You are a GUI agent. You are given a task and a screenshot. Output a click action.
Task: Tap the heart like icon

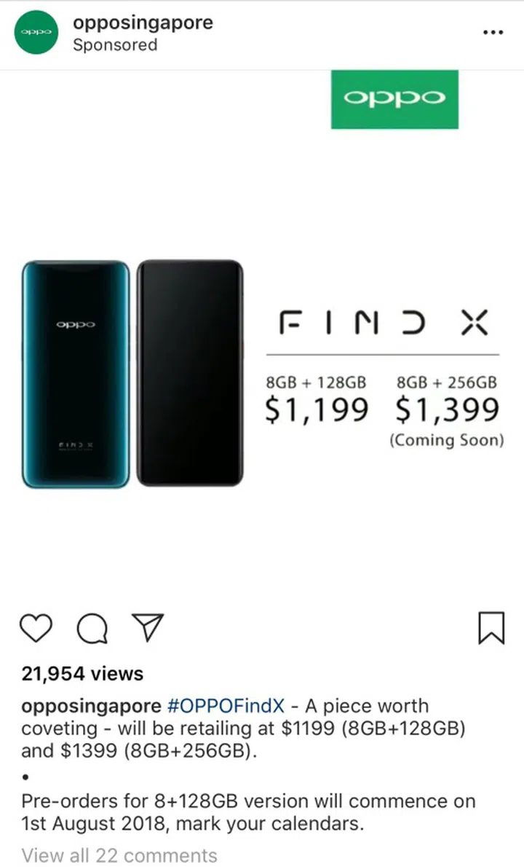pyautogui.click(x=36, y=627)
